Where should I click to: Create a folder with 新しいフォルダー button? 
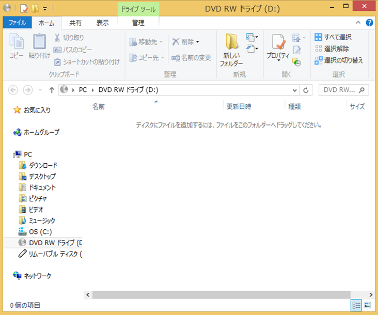coord(231,50)
